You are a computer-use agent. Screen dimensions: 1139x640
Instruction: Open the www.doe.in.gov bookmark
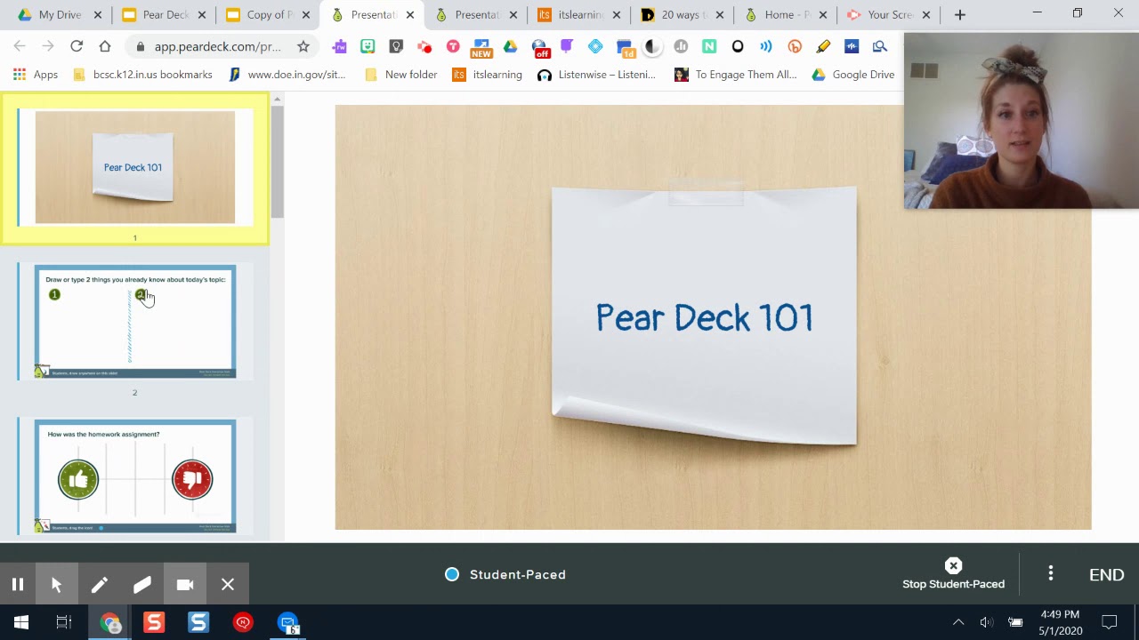point(287,75)
